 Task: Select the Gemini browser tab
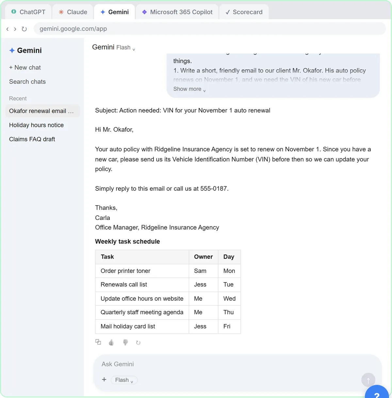pos(115,12)
